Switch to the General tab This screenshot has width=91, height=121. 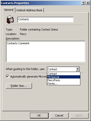[9, 10]
